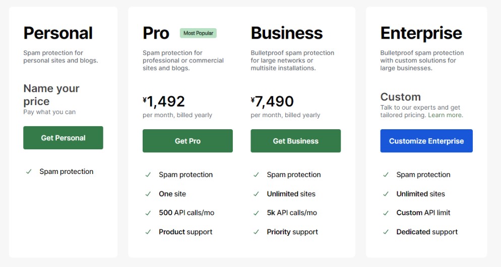Click the Name your price text
Screen dimensions: 501x267
point(51,95)
